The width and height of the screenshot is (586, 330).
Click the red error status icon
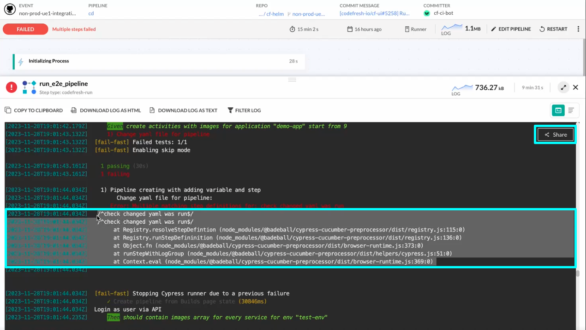click(x=12, y=87)
